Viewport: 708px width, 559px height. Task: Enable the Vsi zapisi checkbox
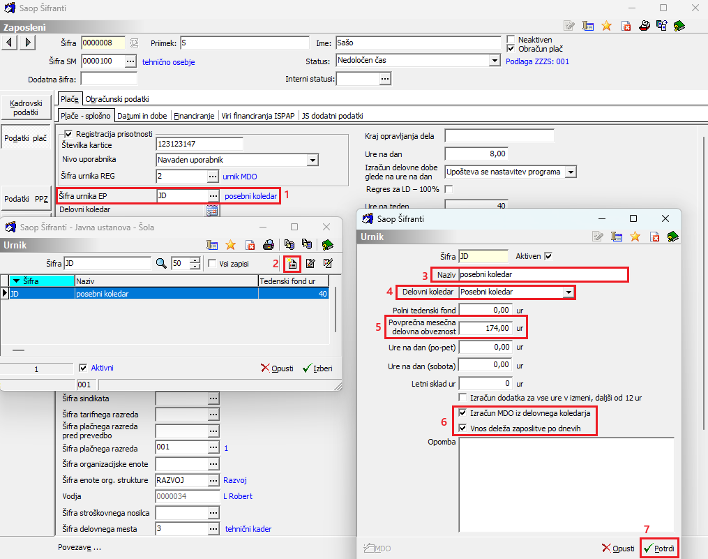tap(212, 264)
